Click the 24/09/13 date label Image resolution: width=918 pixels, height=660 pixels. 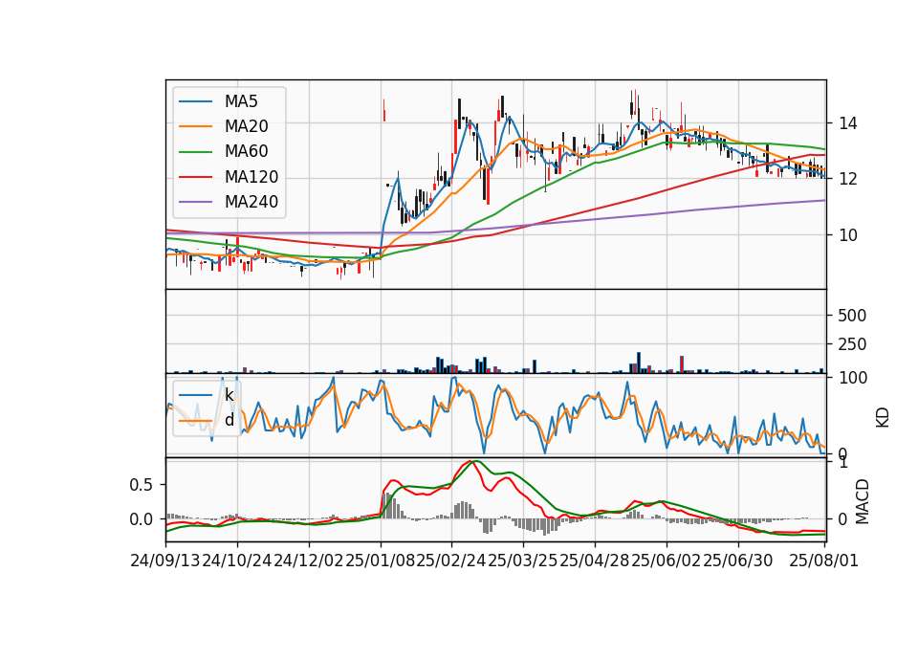[x=165, y=561]
